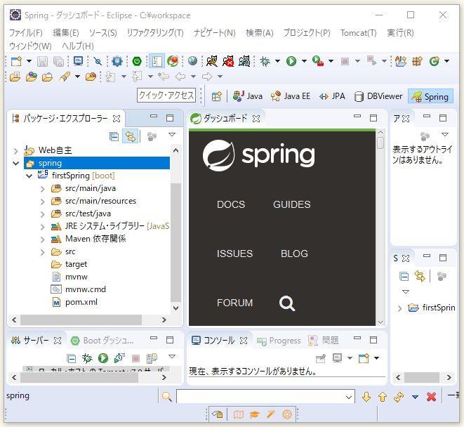Click Open Console icon in Console view
The image size is (464, 427).
tap(364, 358)
